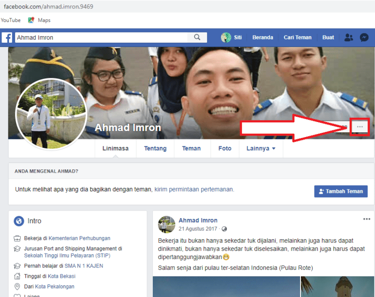The image size is (375, 297).
Task: Click the briefcase icon beside Bekerja di
Action: pyautogui.click(x=17, y=238)
